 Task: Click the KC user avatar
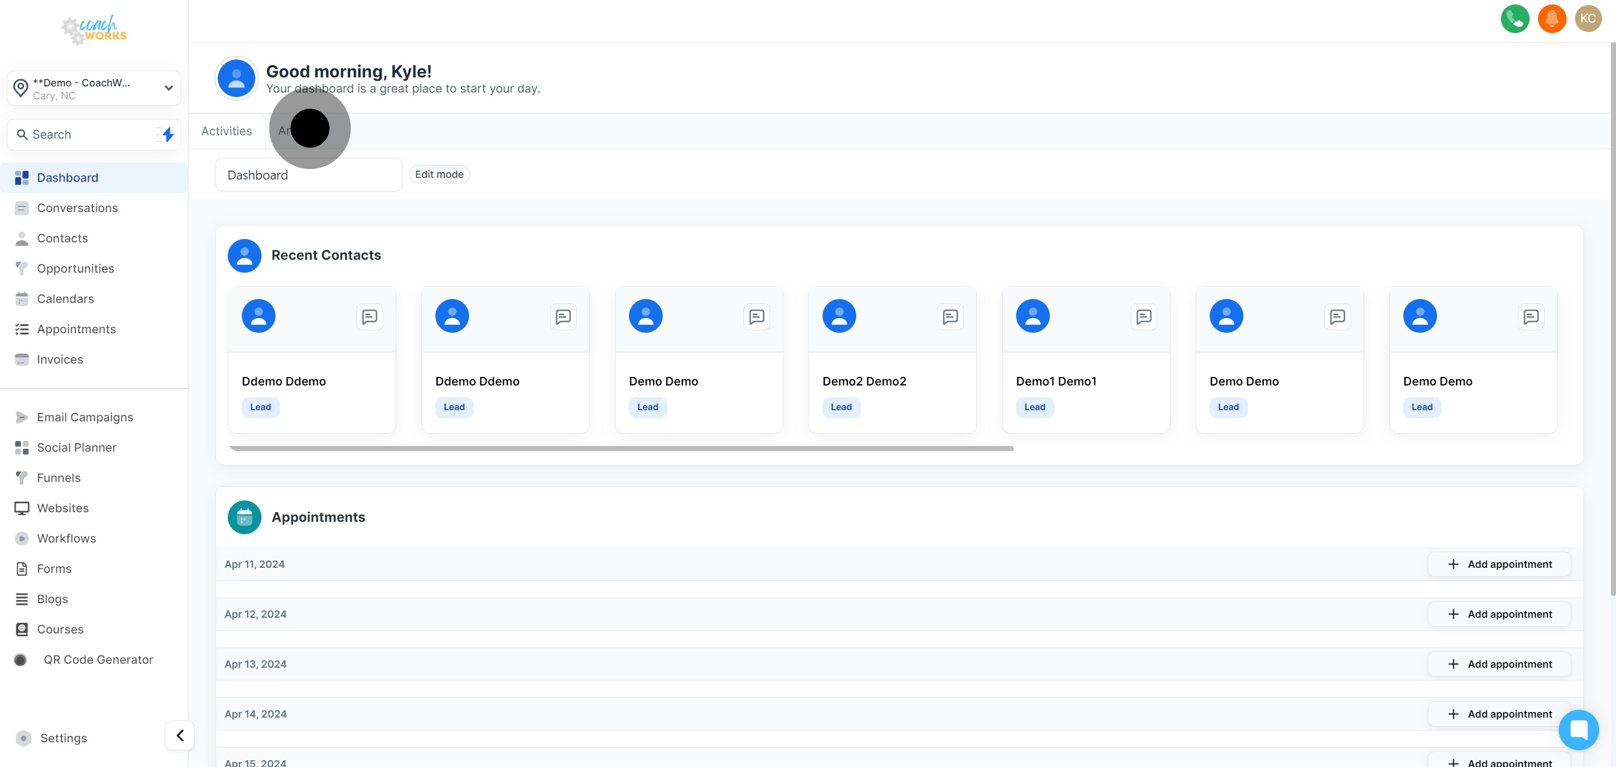[x=1588, y=19]
